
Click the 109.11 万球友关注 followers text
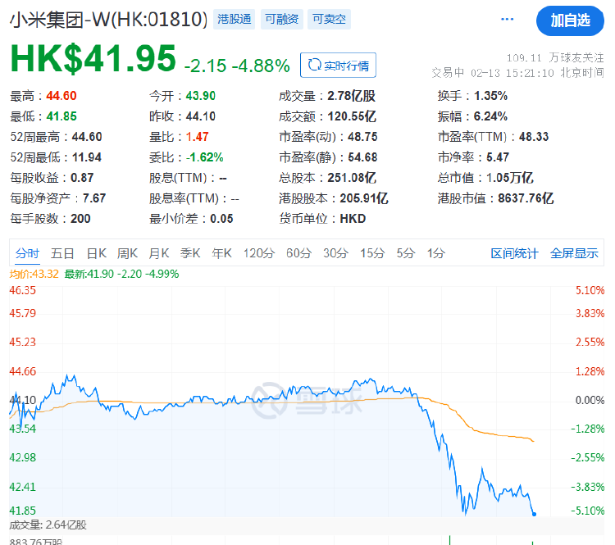point(555,58)
